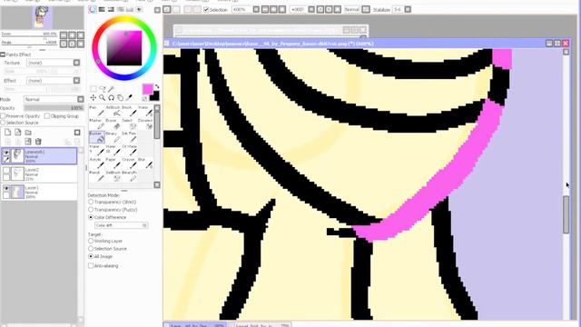581x327 pixels.
Task: Enable Anti-aliasing checkbox
Action: coord(91,266)
